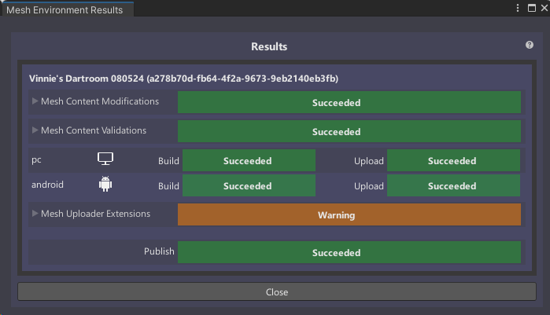The image size is (550, 315).
Task: Click the pc platform label
Action: pos(36,160)
